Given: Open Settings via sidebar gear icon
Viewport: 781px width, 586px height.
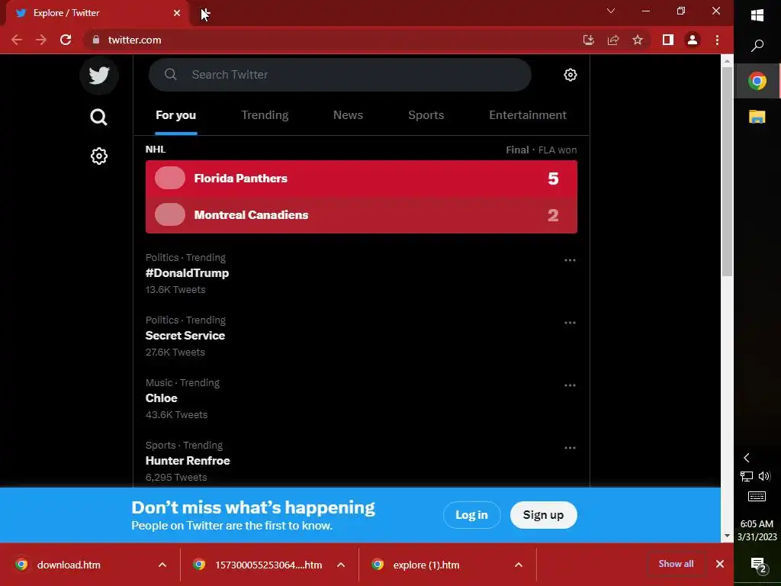Looking at the screenshot, I should click(98, 156).
